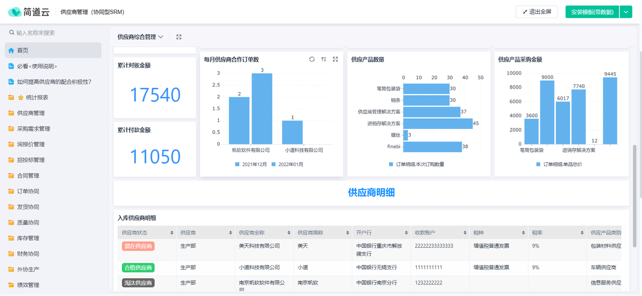The height and width of the screenshot is (296, 642).
Task: Click the sort icon on monthly orders chart
Action: 324,59
